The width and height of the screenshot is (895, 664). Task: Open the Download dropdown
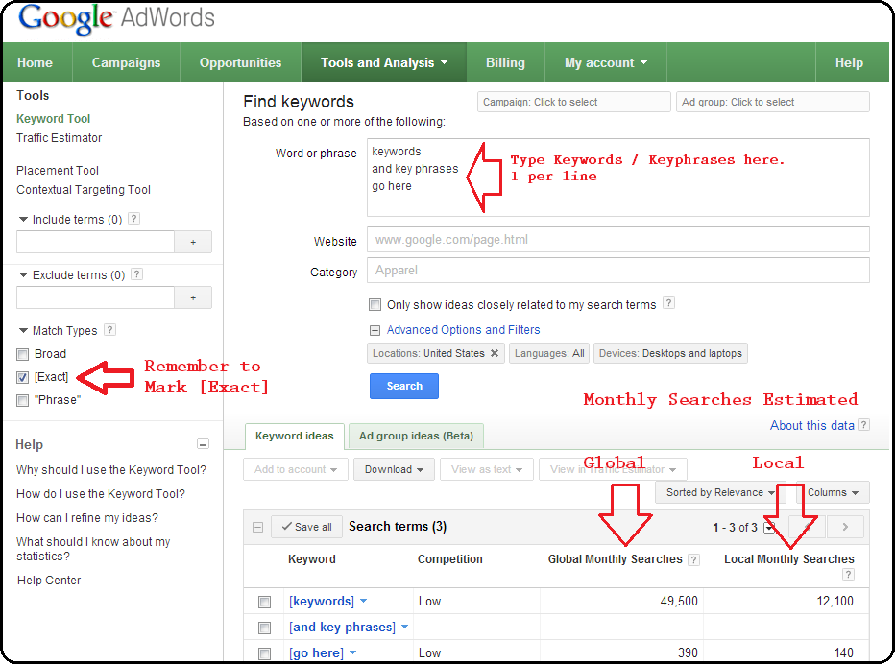(394, 469)
